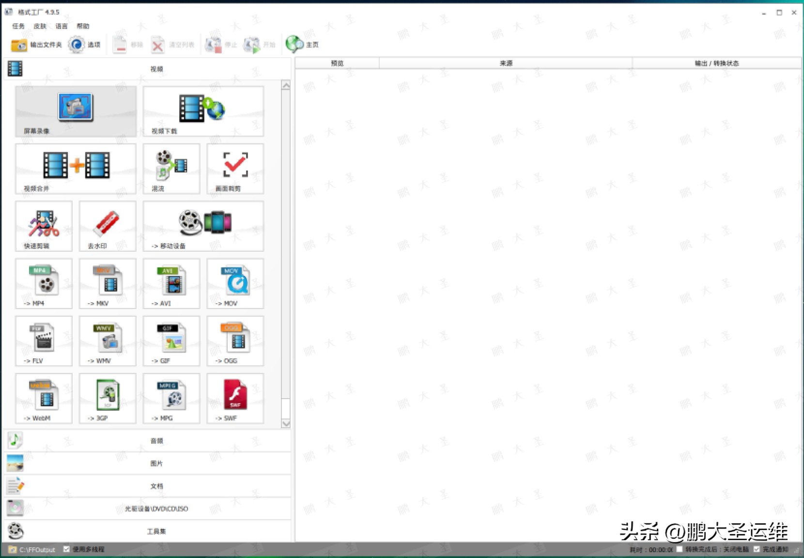Select the Video Merge (视频合并) function

pyautogui.click(x=75, y=169)
